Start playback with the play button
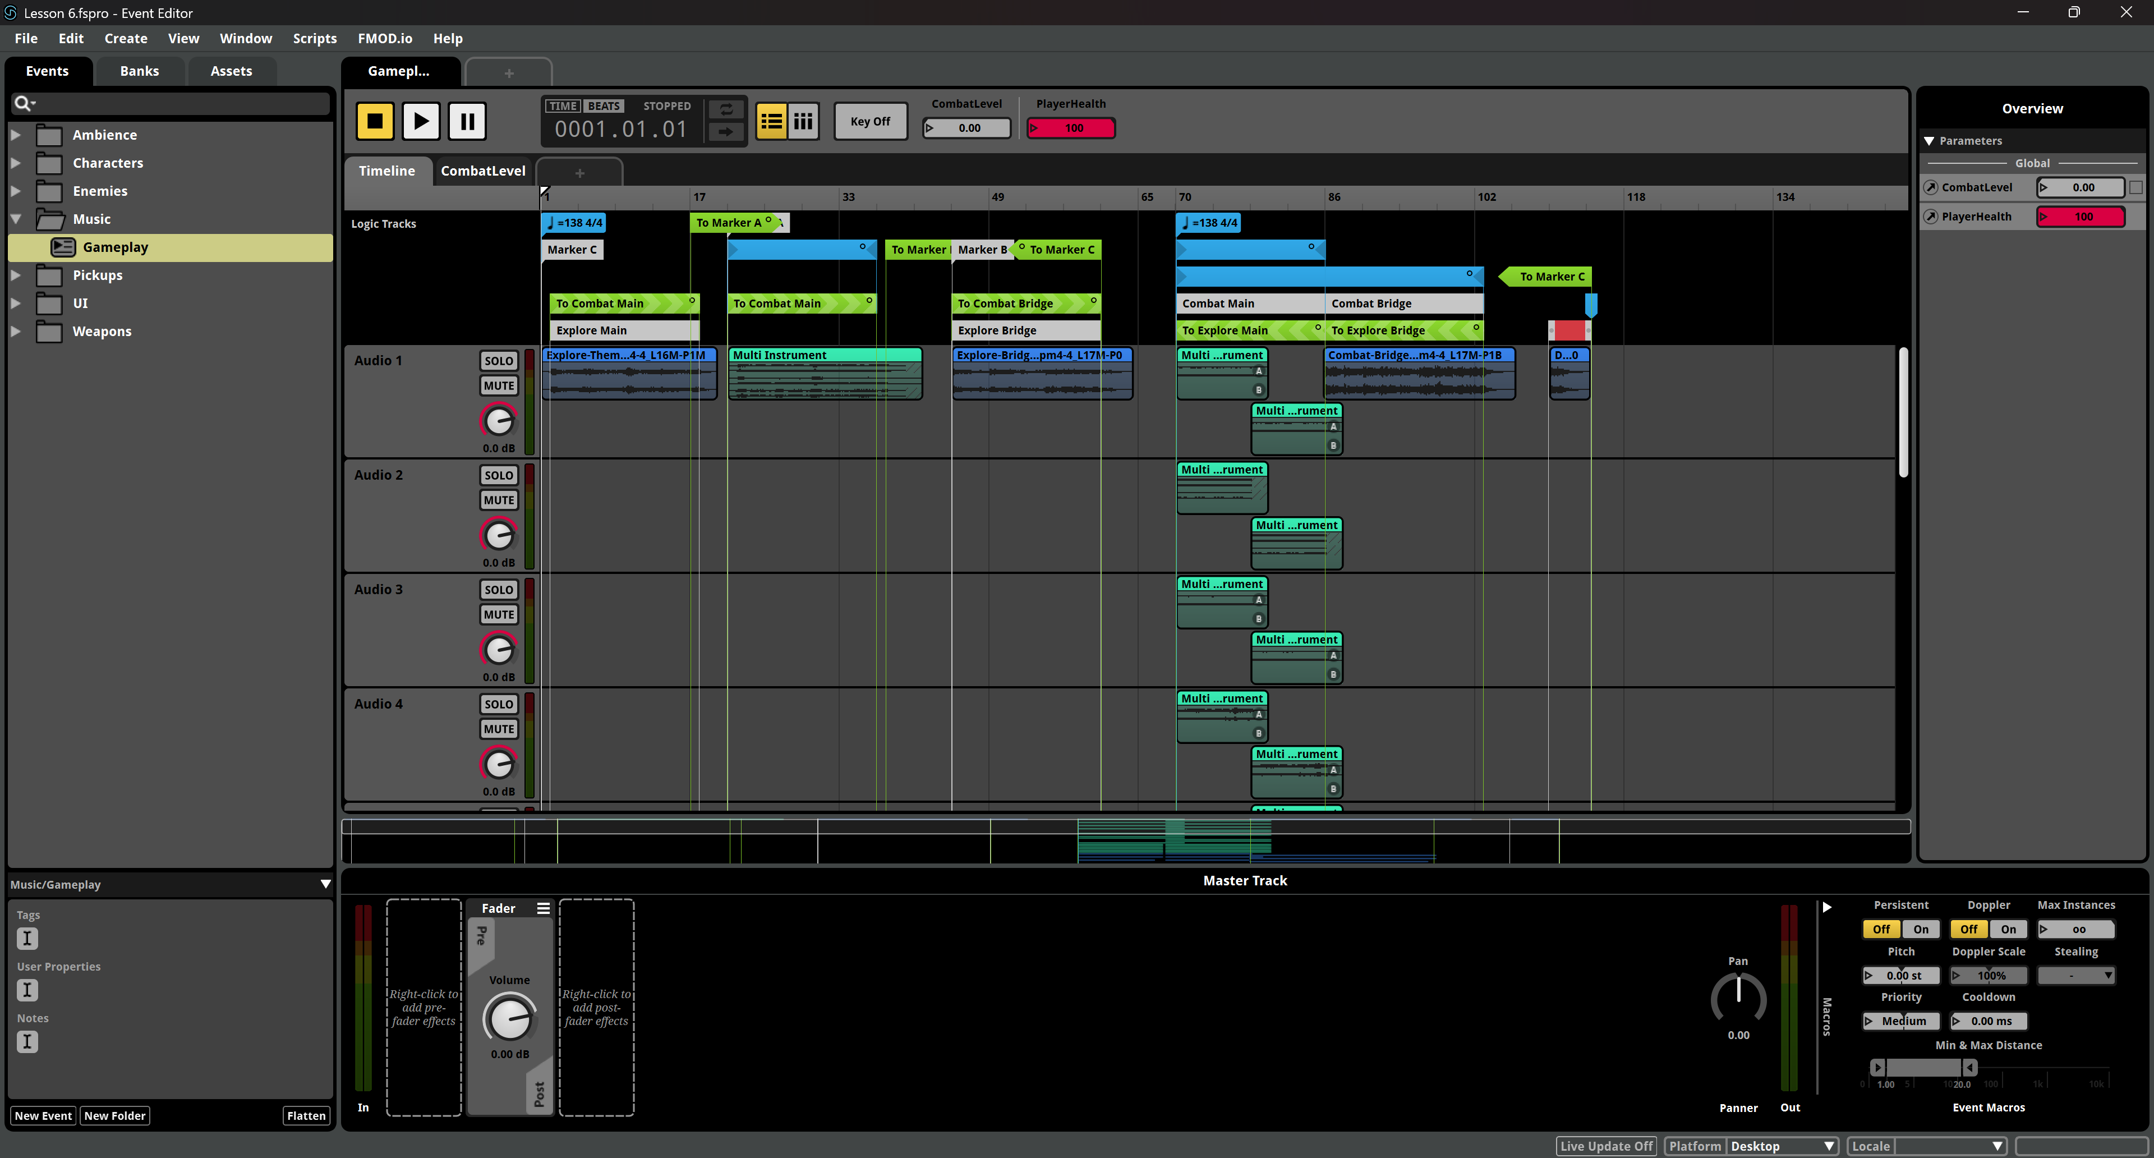This screenshot has height=1158, width=2154. click(421, 121)
